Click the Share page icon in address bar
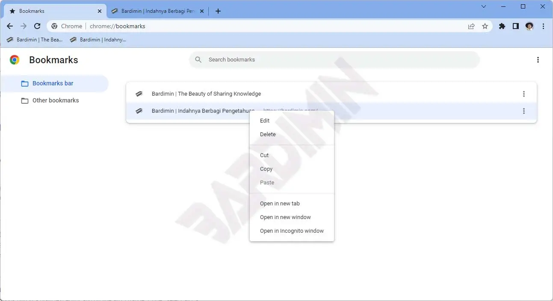The image size is (553, 301). 471,26
